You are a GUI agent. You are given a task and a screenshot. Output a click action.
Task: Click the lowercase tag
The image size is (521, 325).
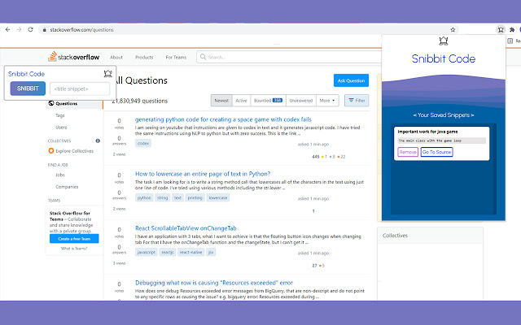point(218,197)
